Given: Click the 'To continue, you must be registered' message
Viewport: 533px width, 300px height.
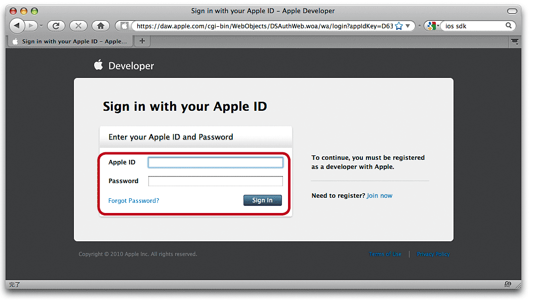Looking at the screenshot, I should [368, 162].
